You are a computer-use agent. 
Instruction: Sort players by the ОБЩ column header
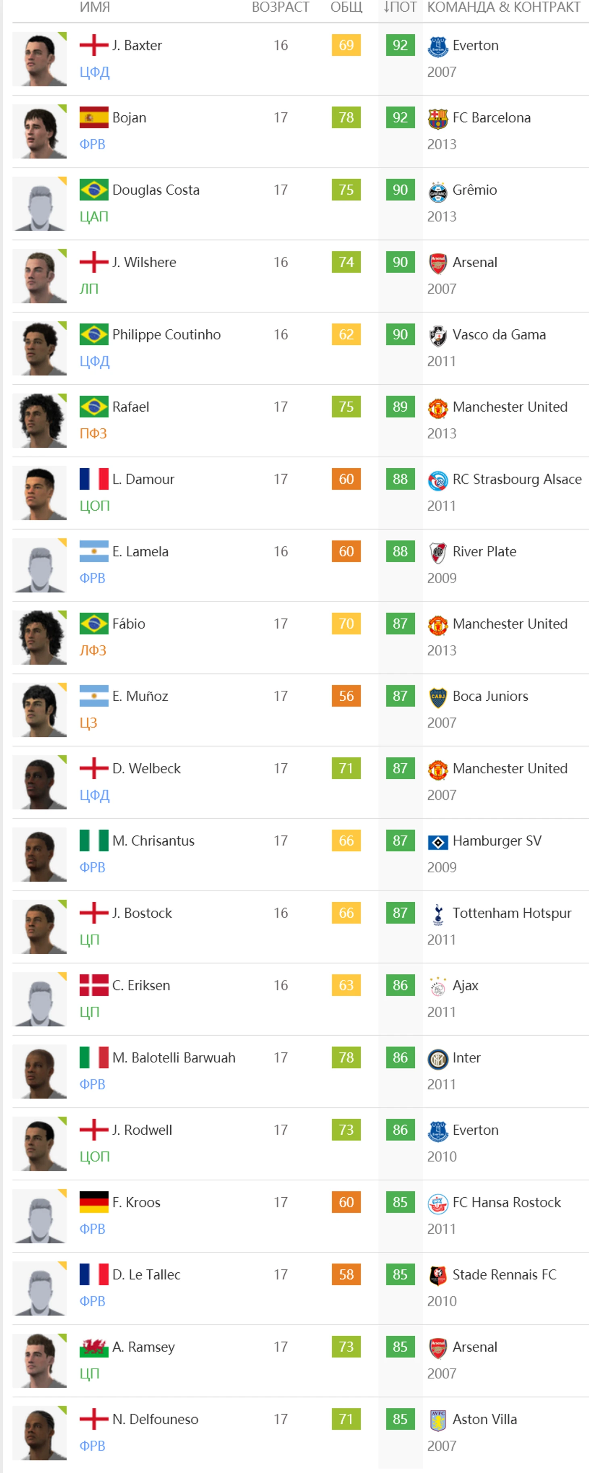346,7
